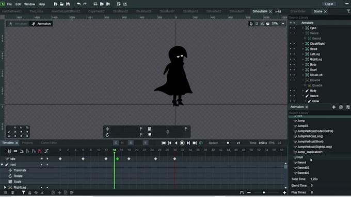Zoom in the timeline with plus icon
This screenshot has height=197, width=351.
tap(284, 192)
